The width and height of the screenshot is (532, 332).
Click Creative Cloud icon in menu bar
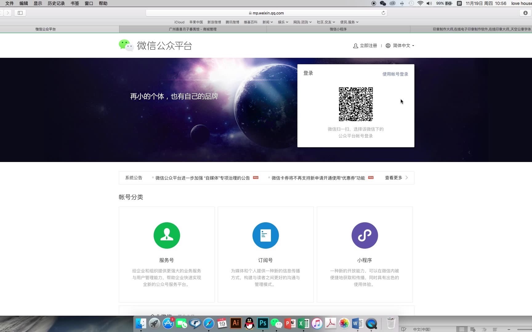tap(393, 3)
